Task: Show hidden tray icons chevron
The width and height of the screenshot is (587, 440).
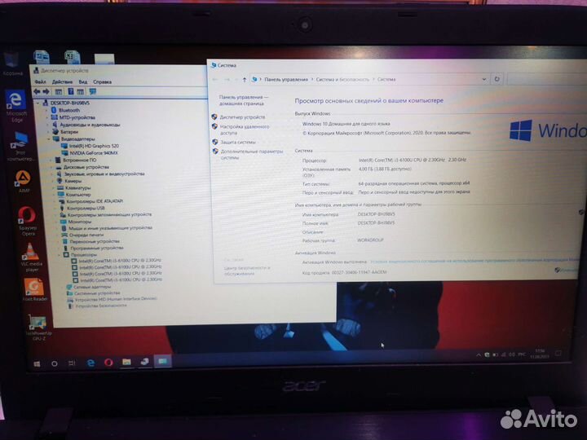Action: 479,354
